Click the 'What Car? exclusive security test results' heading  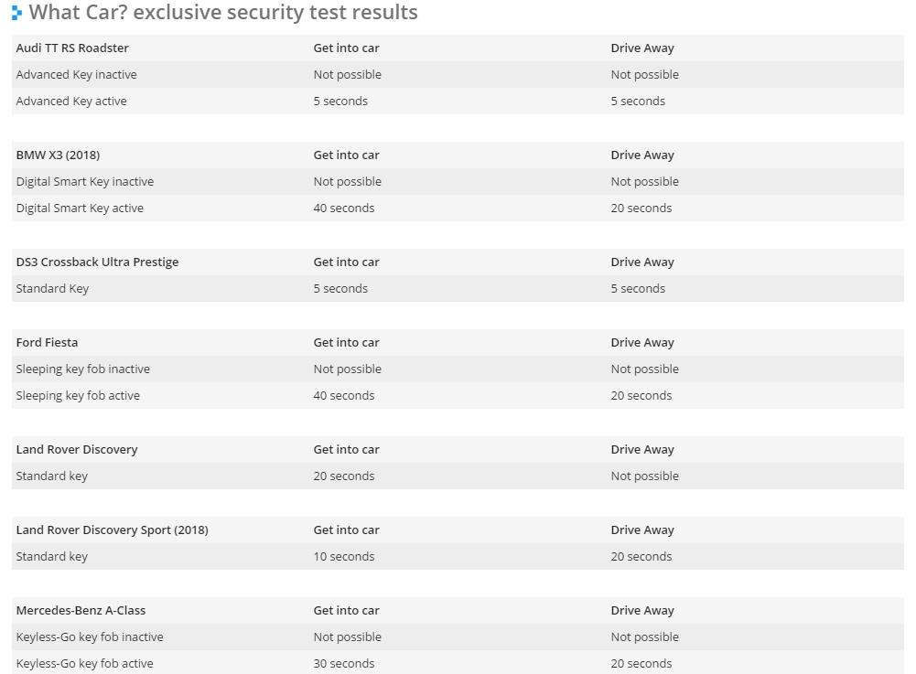point(223,12)
